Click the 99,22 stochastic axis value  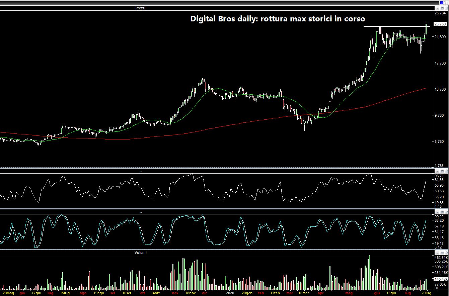(x=439, y=217)
